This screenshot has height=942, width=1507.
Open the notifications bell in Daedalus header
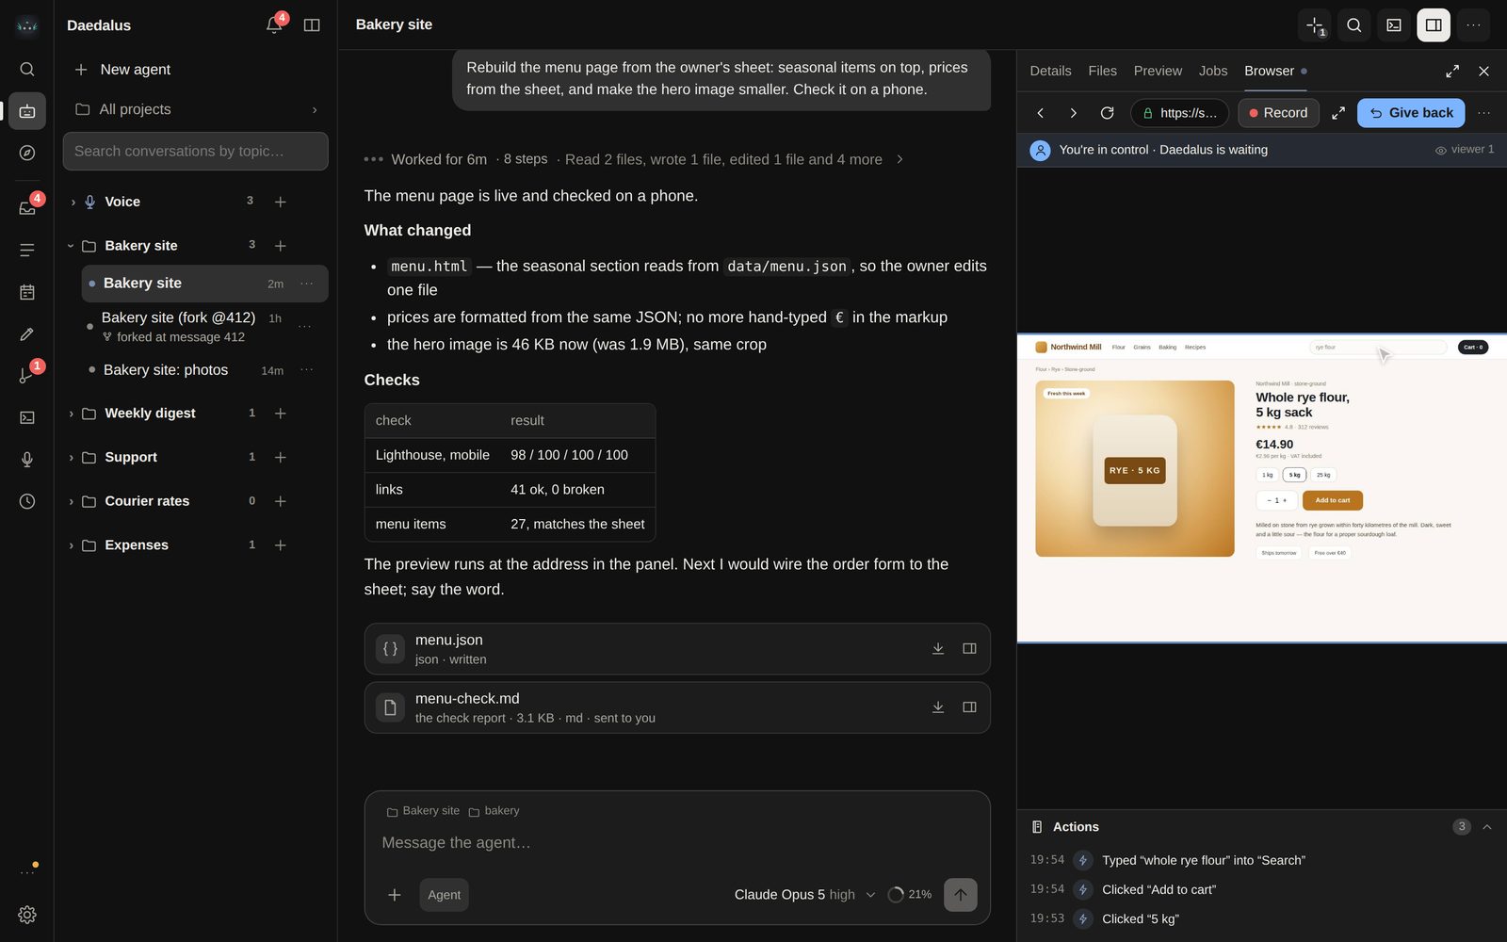[274, 24]
